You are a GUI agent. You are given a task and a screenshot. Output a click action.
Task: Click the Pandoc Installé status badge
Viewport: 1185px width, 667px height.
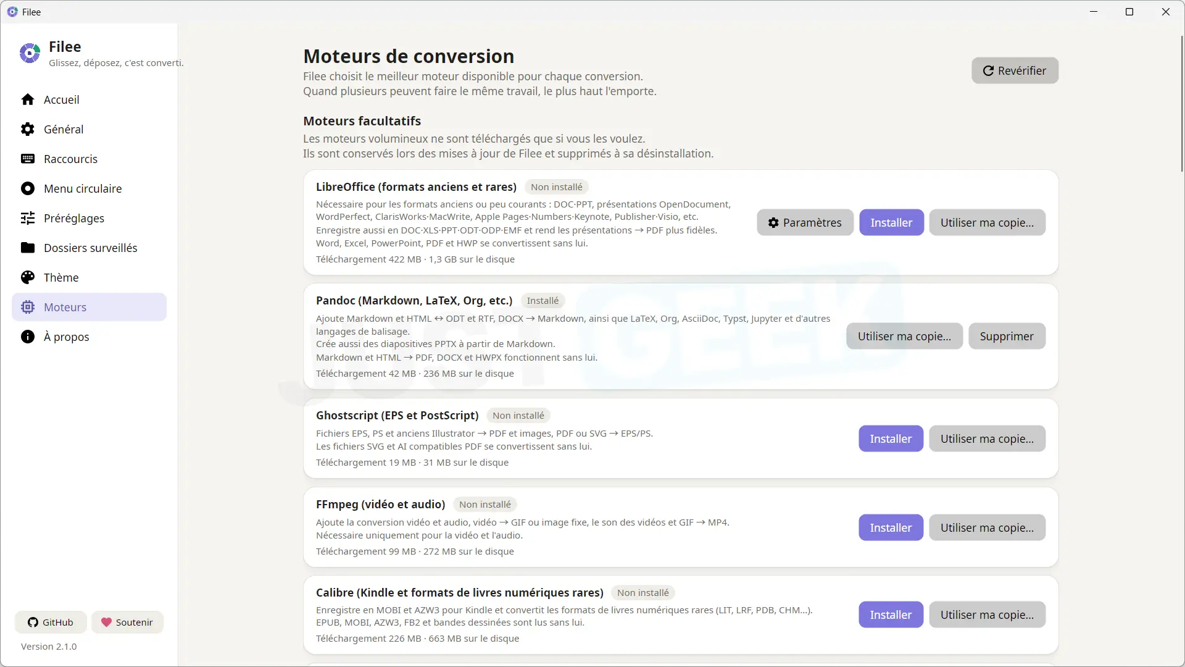click(x=543, y=301)
